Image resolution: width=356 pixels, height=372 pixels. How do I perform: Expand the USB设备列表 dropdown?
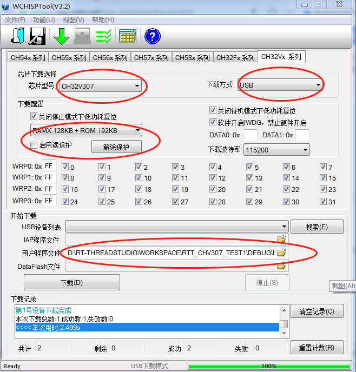coord(177,227)
